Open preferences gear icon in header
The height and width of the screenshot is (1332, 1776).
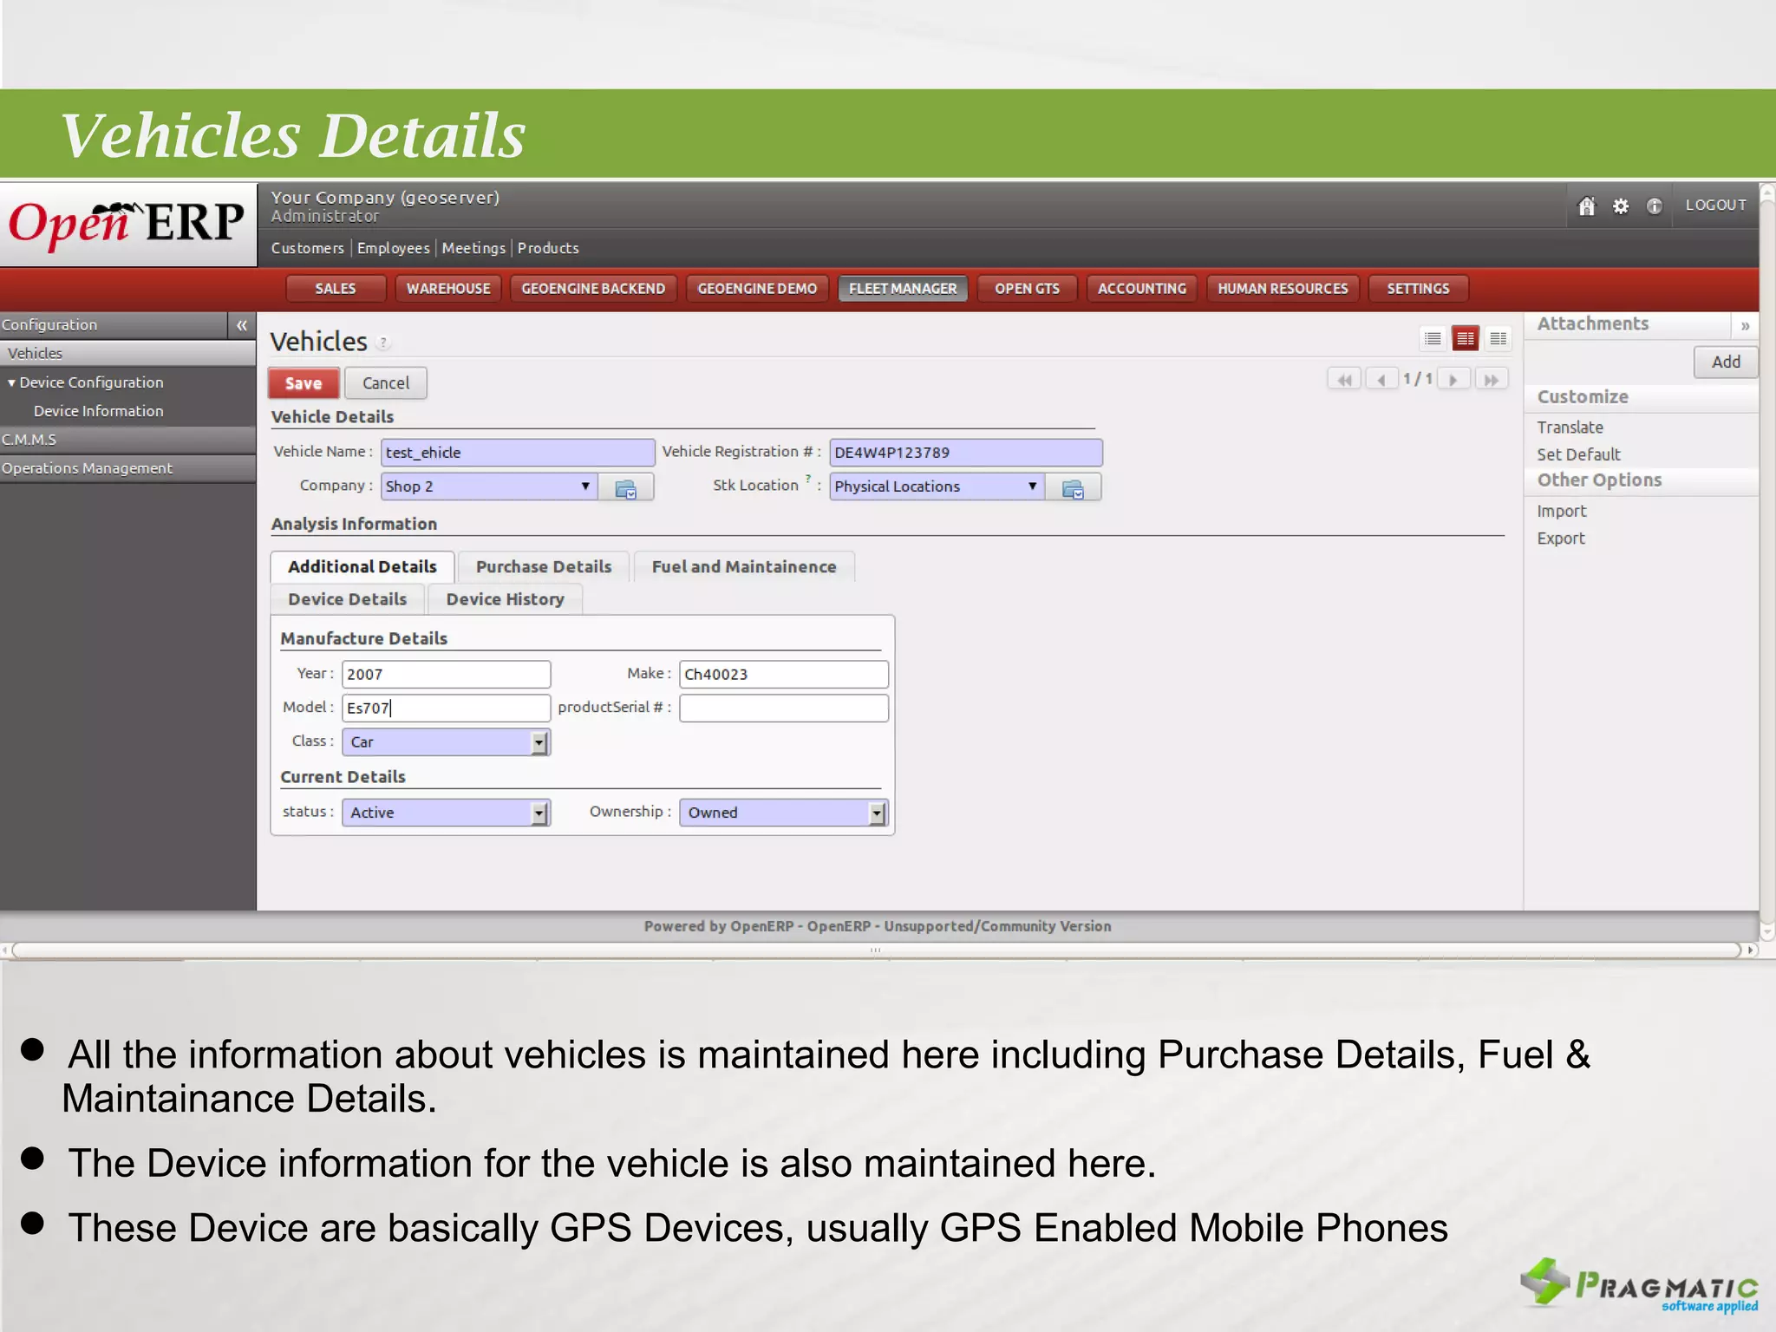[x=1620, y=206]
